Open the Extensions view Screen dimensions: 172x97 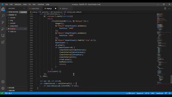pyautogui.click(x=3, y=42)
